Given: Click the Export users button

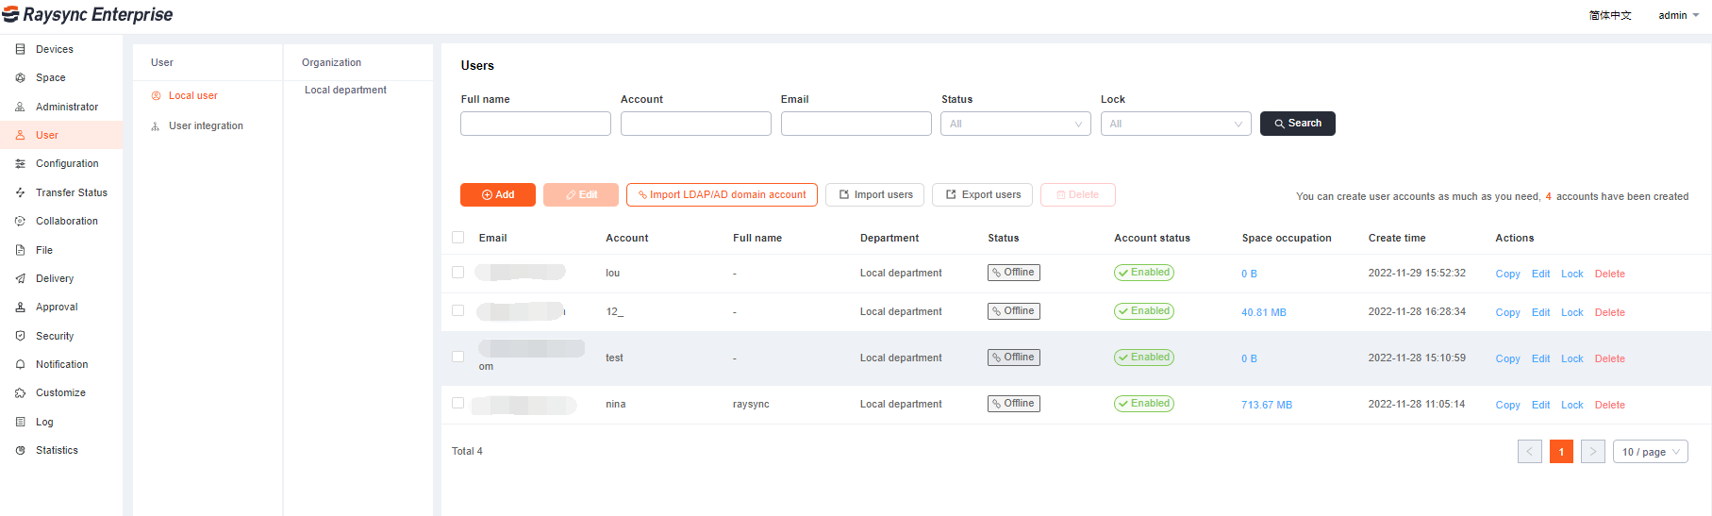Looking at the screenshot, I should 983,194.
